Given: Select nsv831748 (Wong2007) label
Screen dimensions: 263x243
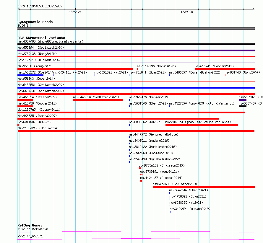Looking at the screenshot, I should coord(242,72).
